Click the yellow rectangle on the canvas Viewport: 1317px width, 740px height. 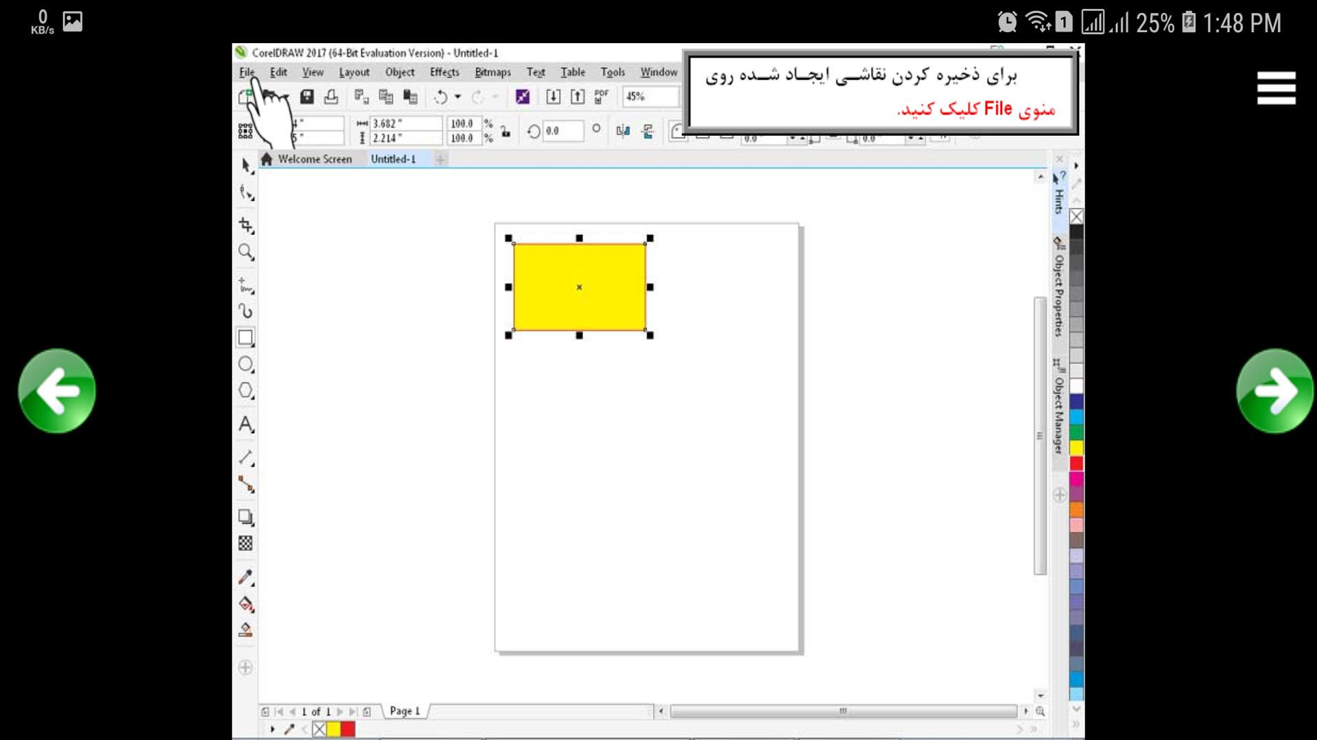point(580,286)
